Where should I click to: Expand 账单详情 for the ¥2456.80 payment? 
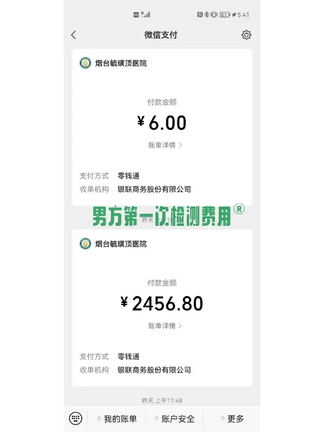pyautogui.click(x=165, y=326)
